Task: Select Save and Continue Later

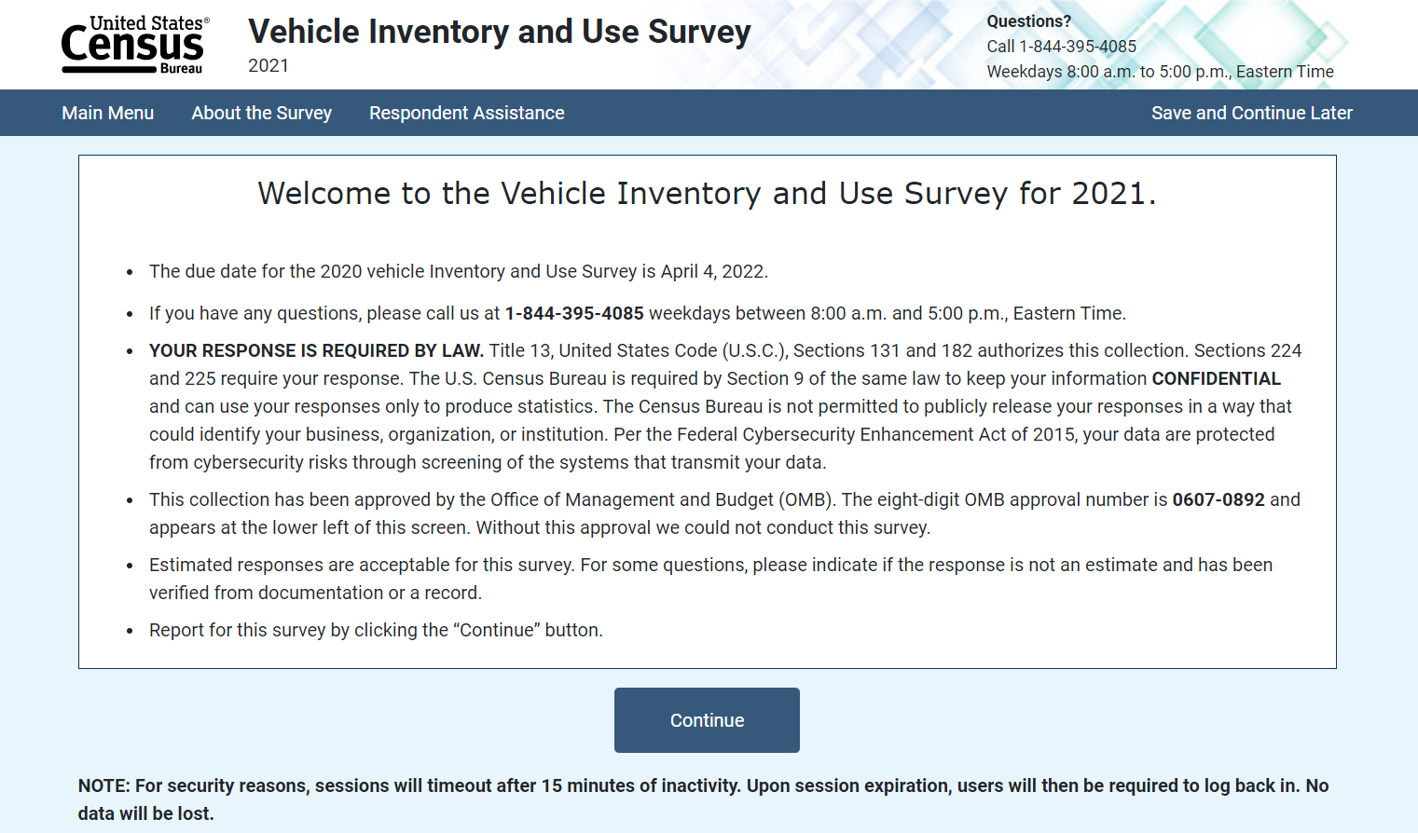Action: pos(1251,113)
